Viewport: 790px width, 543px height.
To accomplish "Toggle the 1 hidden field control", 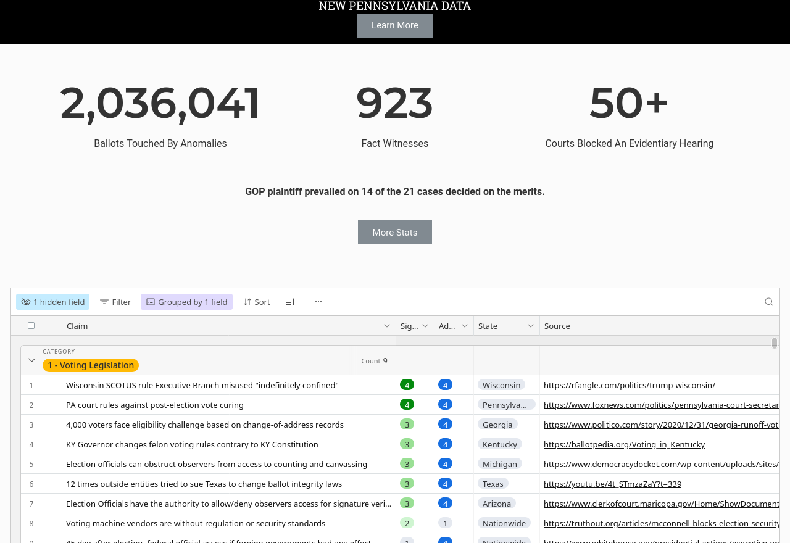I will [53, 302].
